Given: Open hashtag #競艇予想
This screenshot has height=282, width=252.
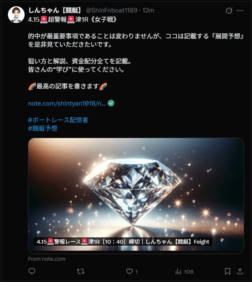Looking at the screenshot, I should [43, 128].
